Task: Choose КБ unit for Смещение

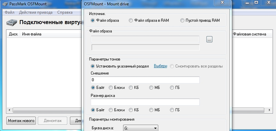Action: 131,88
